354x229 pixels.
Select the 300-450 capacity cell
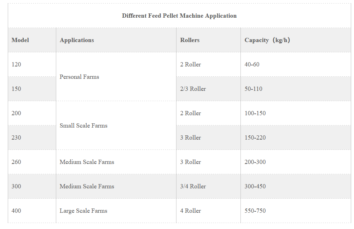click(x=255, y=186)
